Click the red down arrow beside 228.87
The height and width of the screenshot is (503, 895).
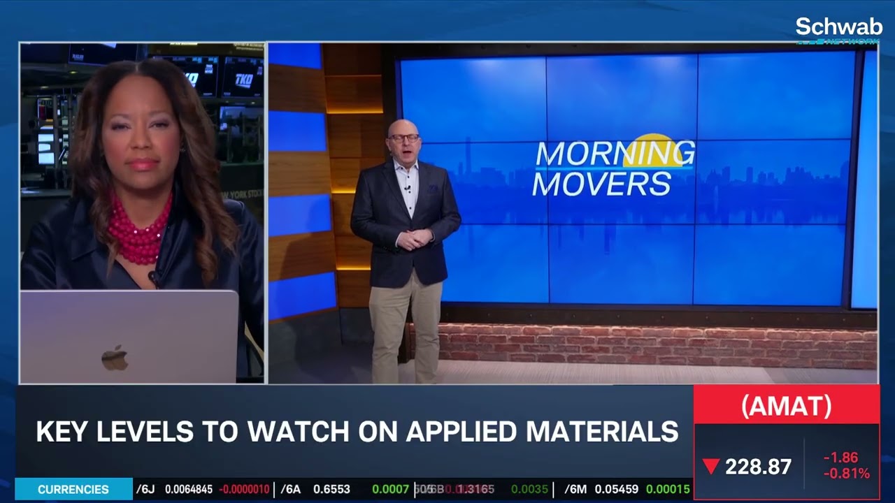(710, 467)
